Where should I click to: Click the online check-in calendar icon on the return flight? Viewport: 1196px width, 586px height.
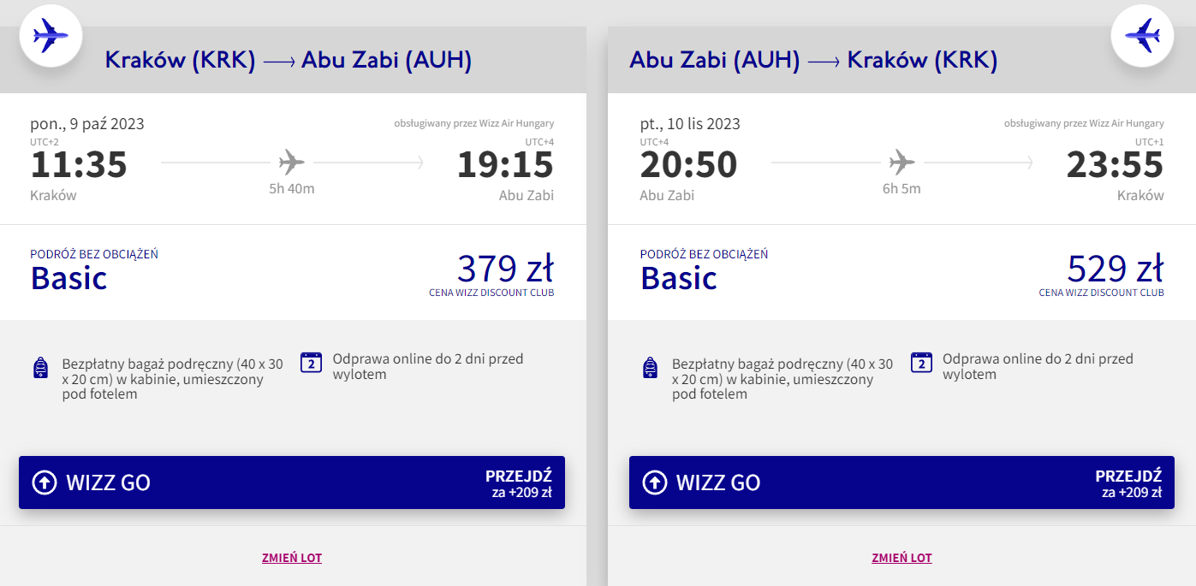pos(921,363)
